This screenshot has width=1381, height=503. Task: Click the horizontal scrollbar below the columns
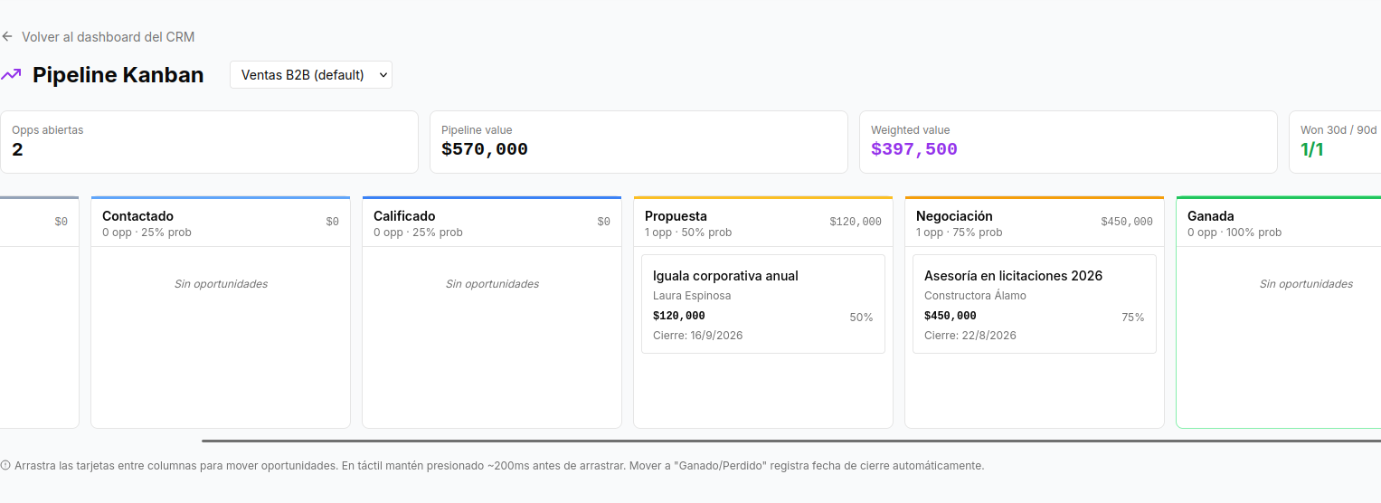pyautogui.click(x=791, y=441)
